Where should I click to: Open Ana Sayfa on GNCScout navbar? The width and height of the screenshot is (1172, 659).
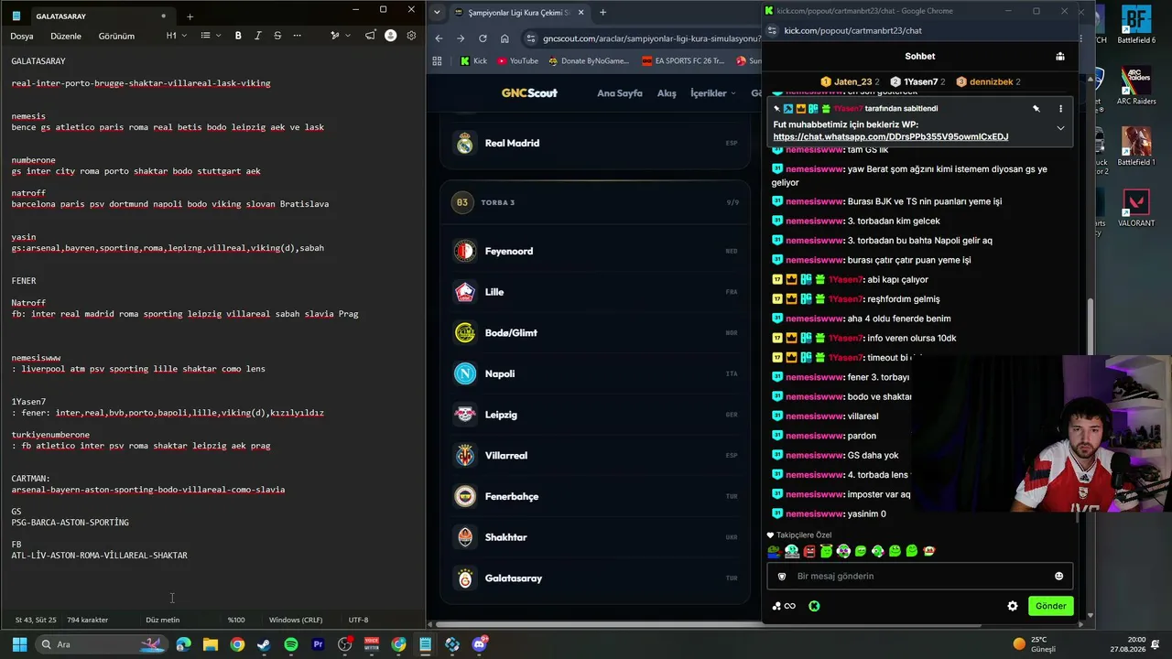[x=620, y=93]
